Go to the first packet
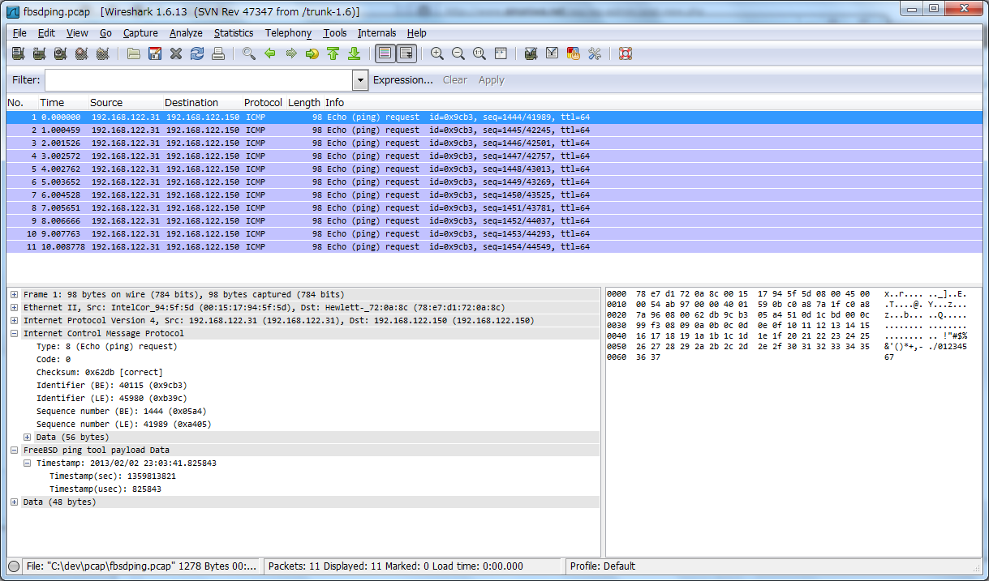 (x=333, y=53)
